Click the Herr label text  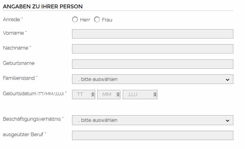[85, 20]
